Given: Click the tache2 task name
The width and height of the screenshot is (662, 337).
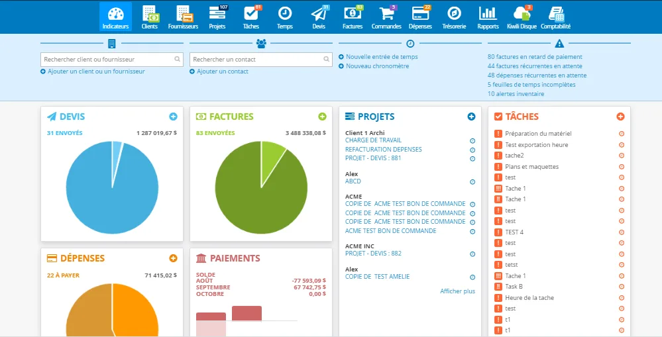Looking at the screenshot, I should (x=514, y=155).
